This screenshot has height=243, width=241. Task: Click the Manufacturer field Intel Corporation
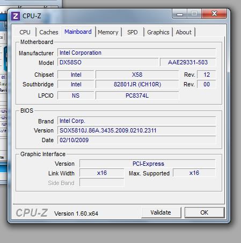click(136, 53)
